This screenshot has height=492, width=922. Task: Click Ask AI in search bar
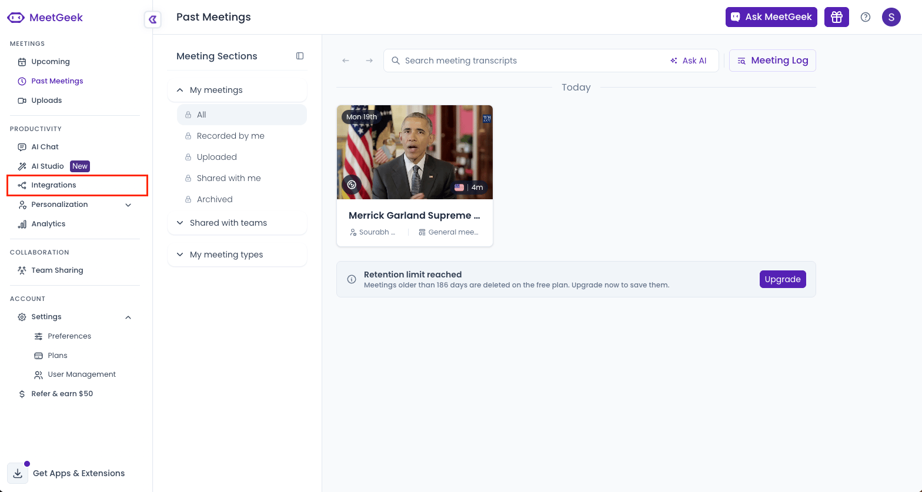tap(688, 61)
